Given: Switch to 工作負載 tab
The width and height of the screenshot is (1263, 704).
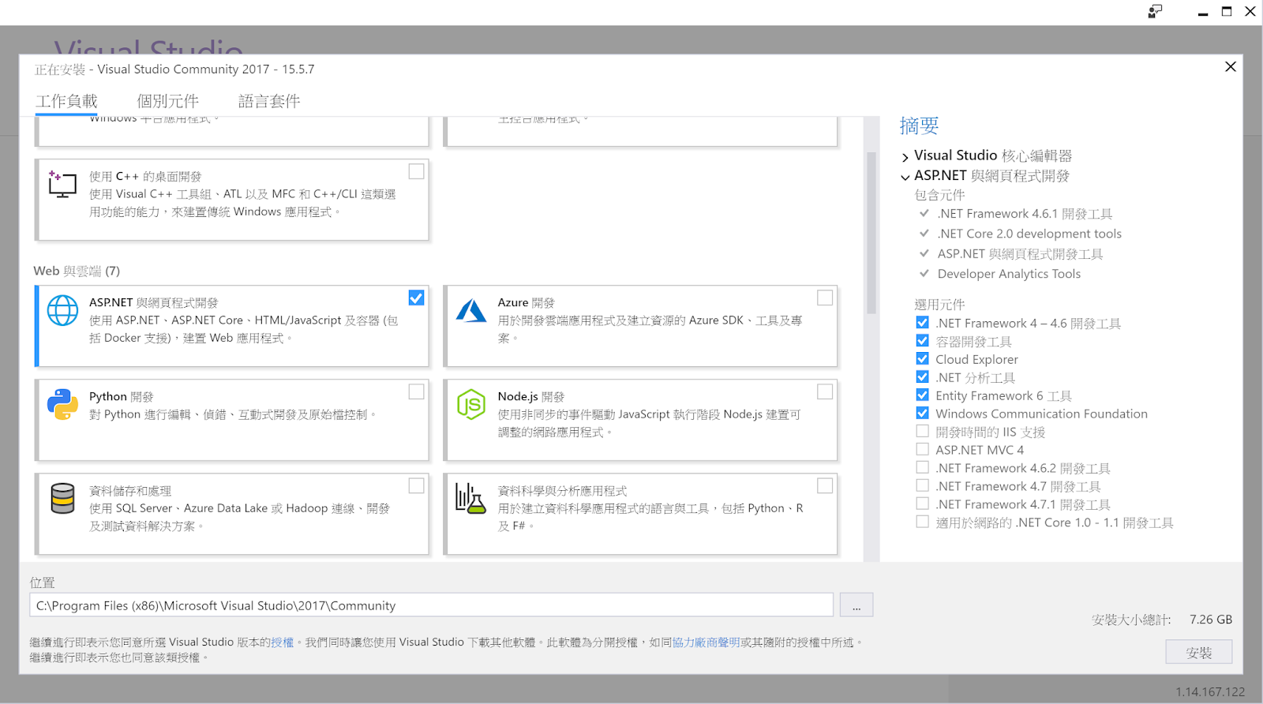Looking at the screenshot, I should tap(66, 101).
